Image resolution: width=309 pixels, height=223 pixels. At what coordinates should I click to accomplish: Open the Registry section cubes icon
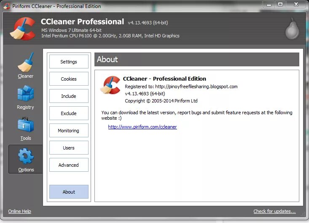[26, 93]
